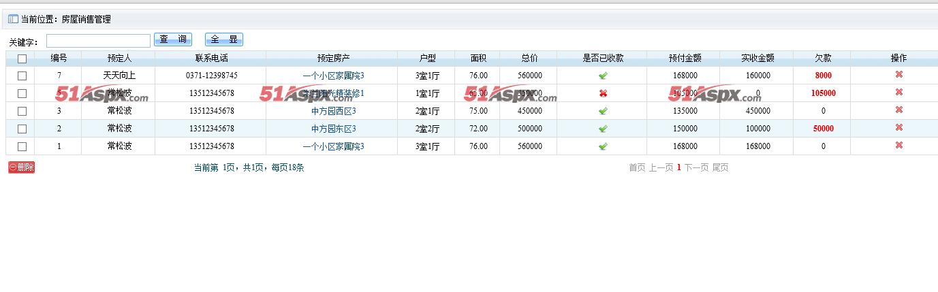This screenshot has height=292, width=938.
Task: Check the checkbox for row 5
Action: click(x=22, y=93)
